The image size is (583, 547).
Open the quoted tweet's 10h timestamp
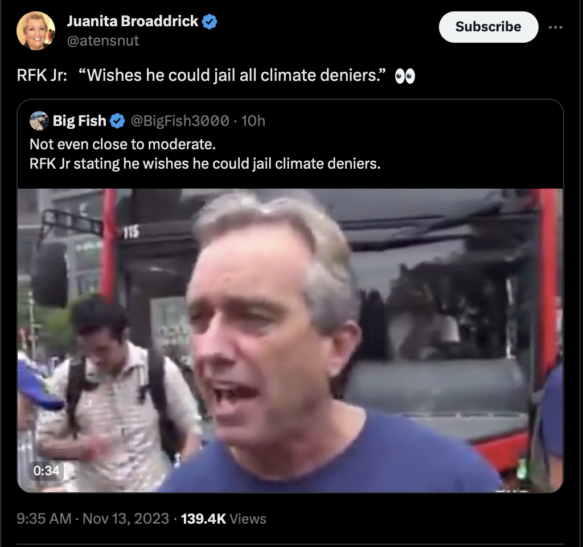coord(253,121)
